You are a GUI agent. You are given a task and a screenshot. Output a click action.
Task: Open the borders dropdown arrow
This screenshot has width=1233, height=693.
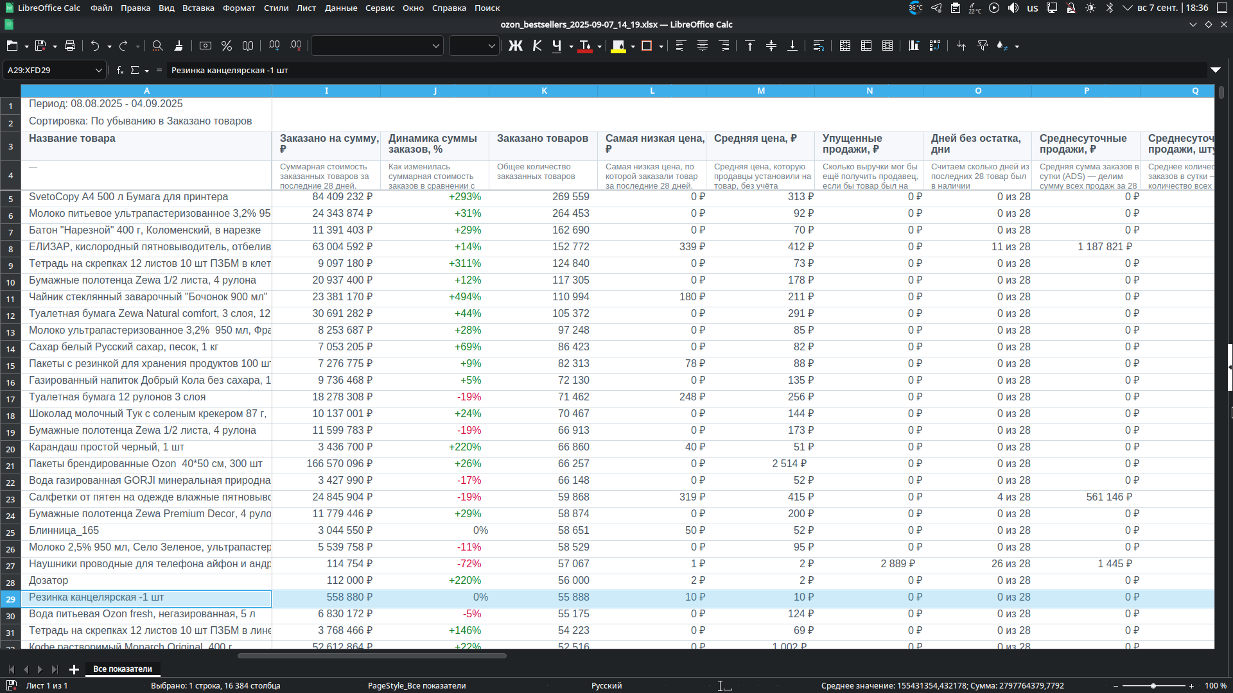click(x=661, y=46)
